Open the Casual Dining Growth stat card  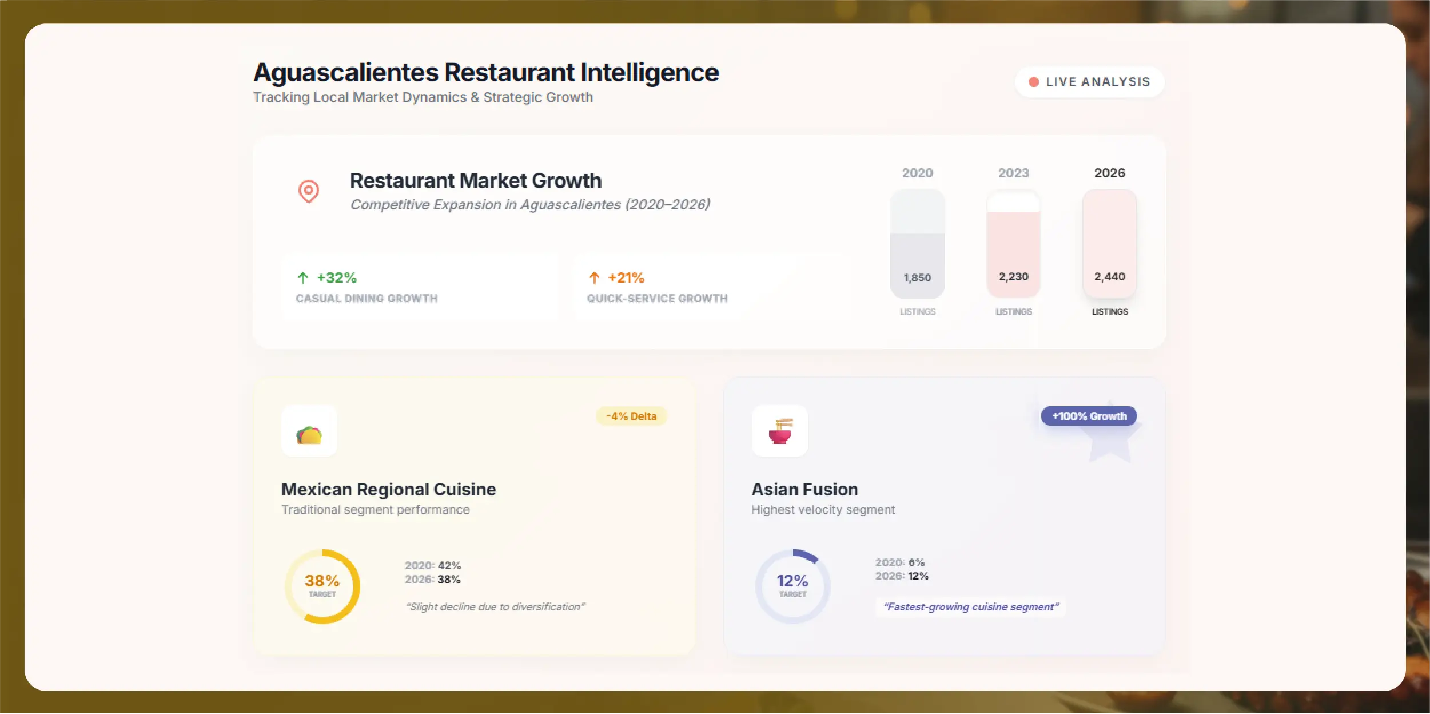pos(420,287)
